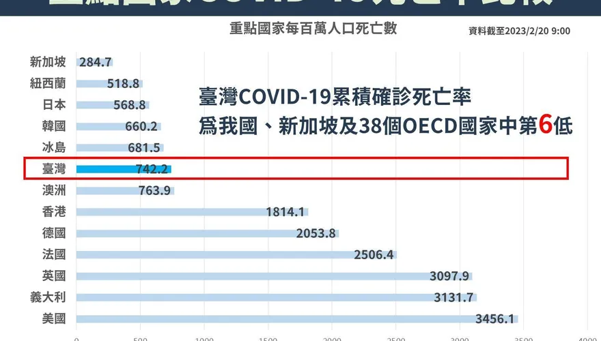Click the value 2053.8
The image size is (601, 341).
(x=316, y=233)
